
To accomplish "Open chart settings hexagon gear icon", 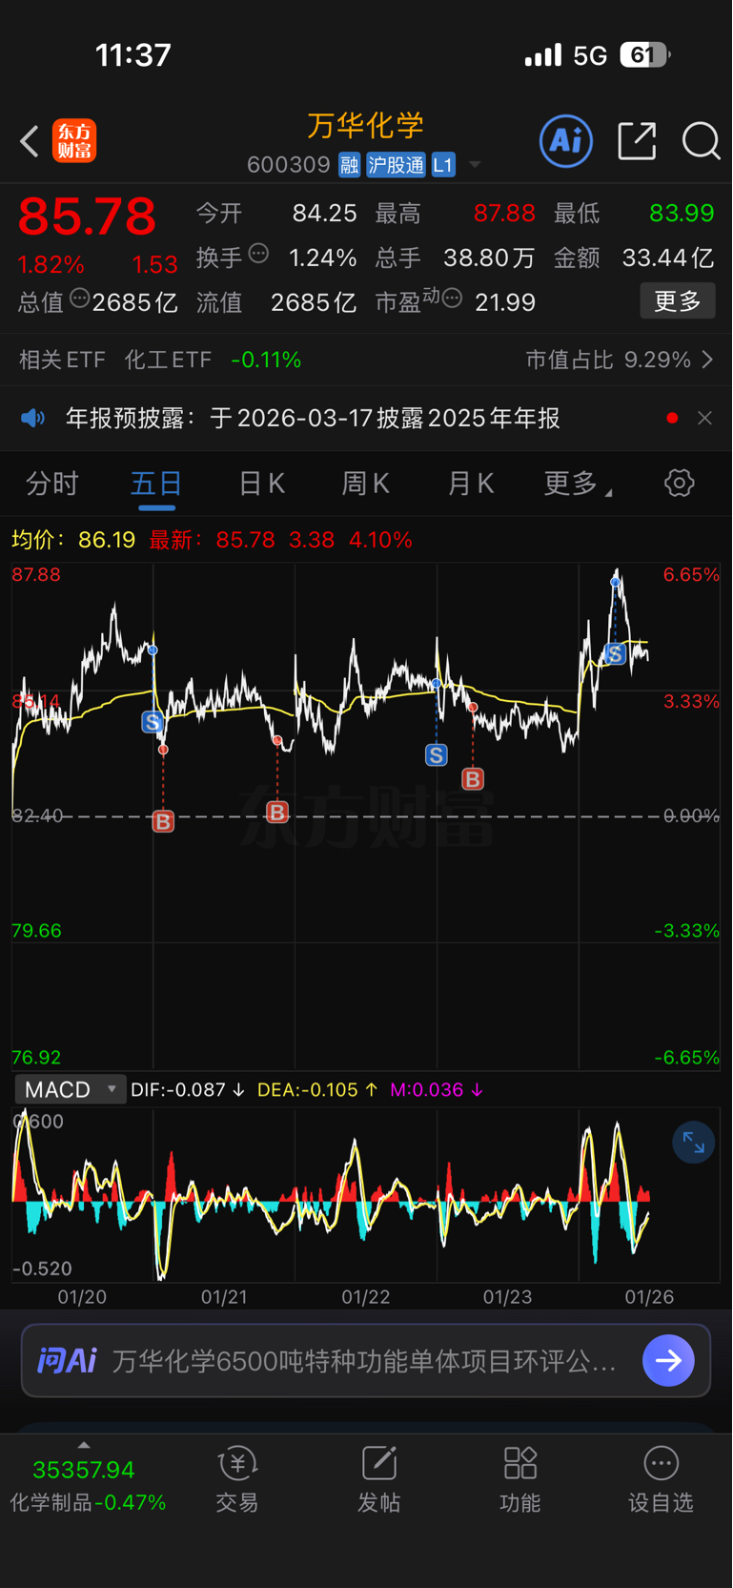I will click(x=680, y=483).
